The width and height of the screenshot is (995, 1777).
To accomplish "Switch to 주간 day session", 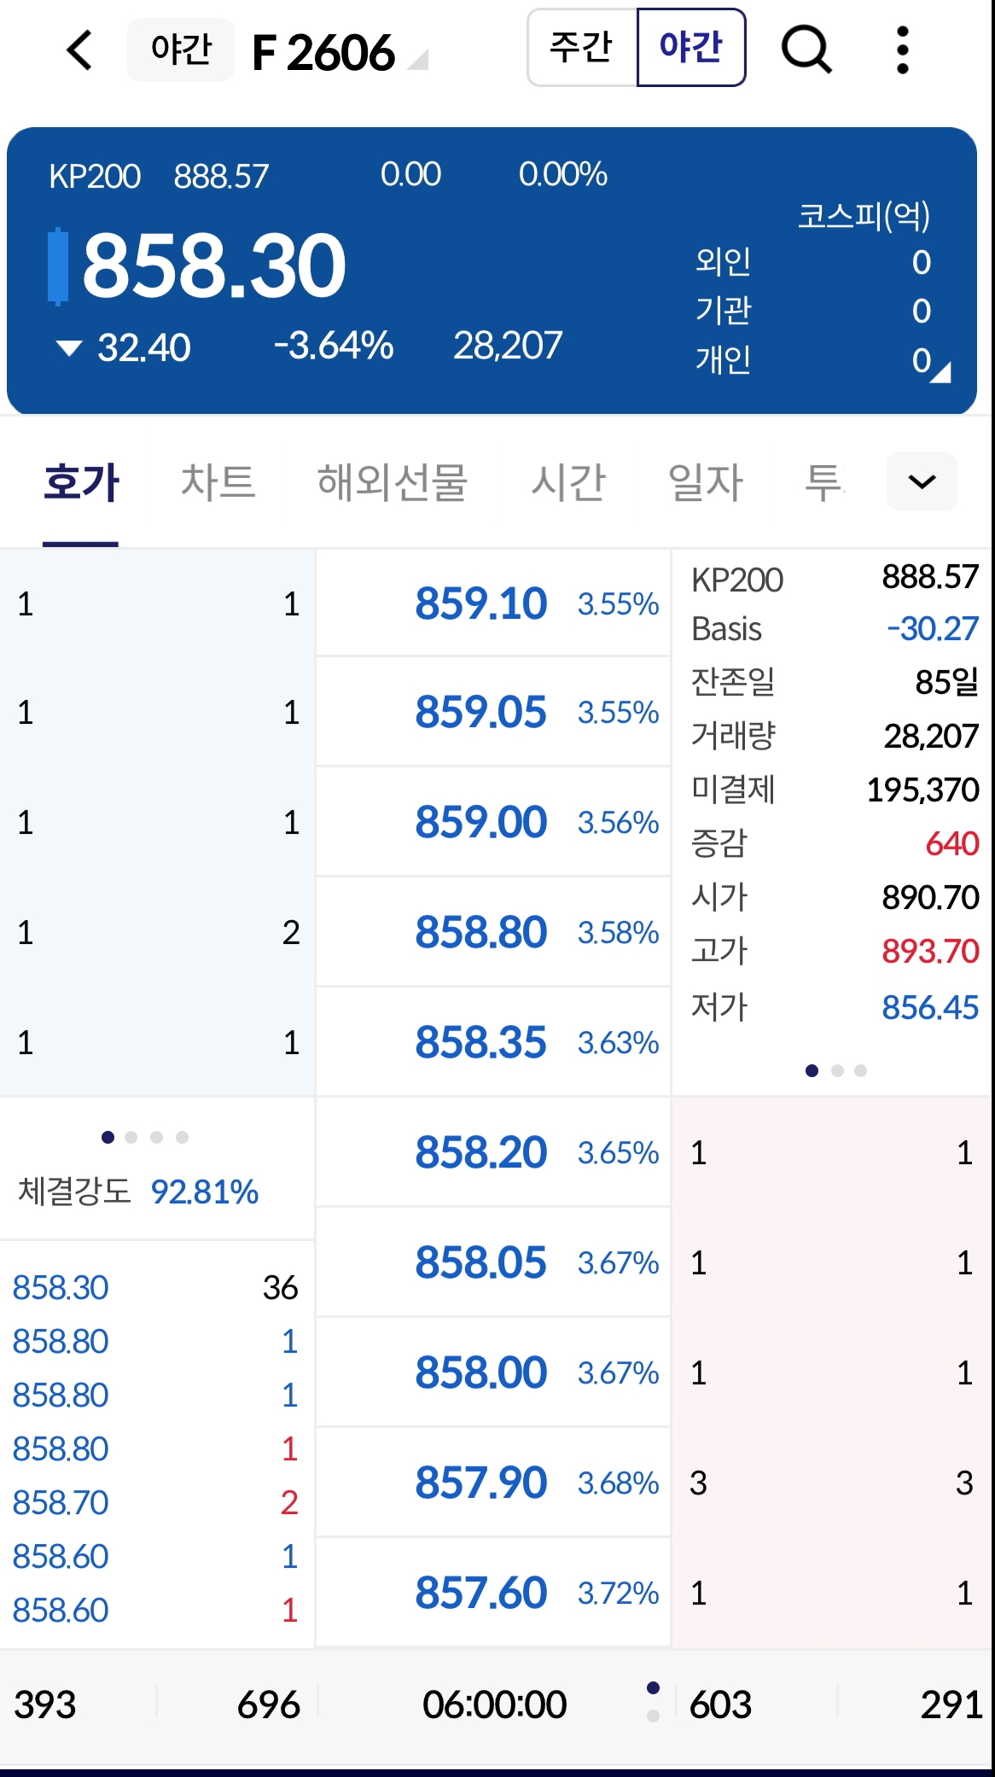I will pos(582,48).
